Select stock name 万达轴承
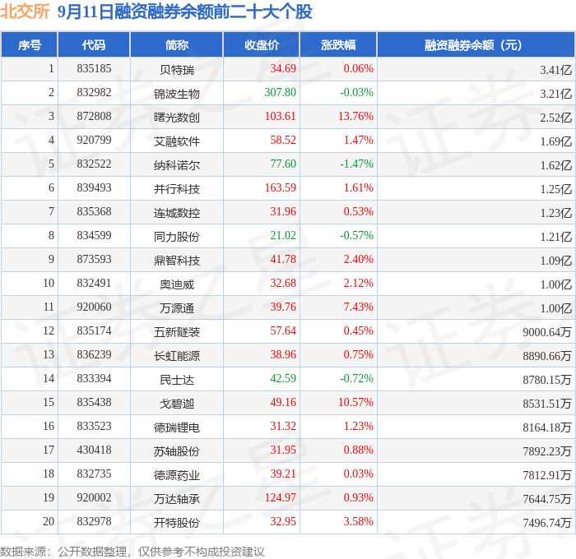Screen dimensions: 576x559 (177, 499)
